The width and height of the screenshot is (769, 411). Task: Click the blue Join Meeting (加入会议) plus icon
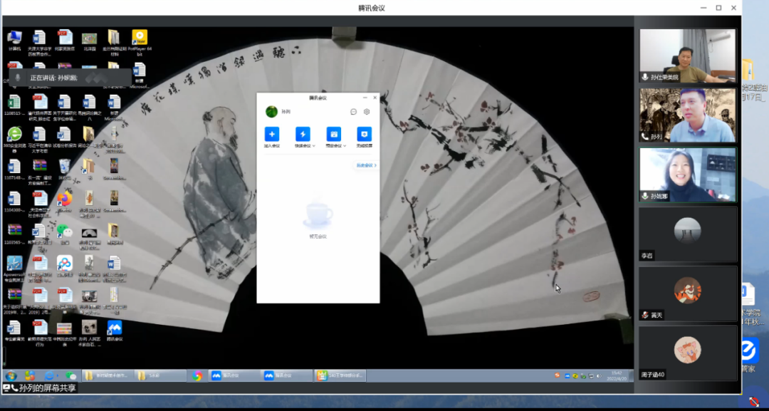(272, 134)
